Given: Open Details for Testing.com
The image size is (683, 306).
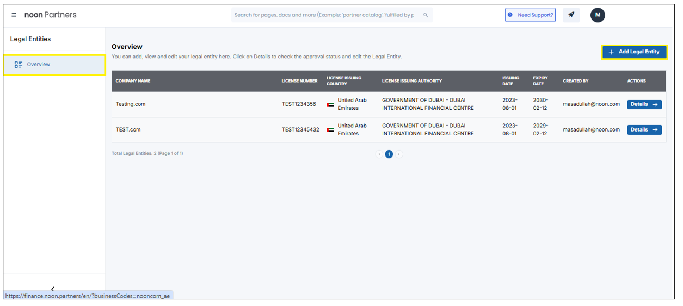Looking at the screenshot, I should (644, 104).
